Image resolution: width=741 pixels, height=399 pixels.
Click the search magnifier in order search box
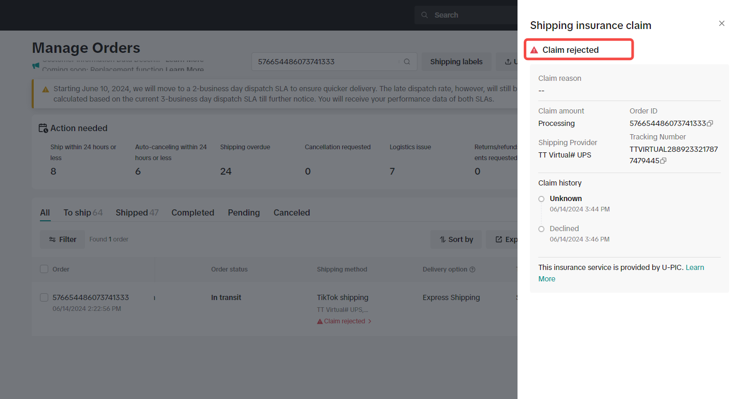click(x=407, y=62)
